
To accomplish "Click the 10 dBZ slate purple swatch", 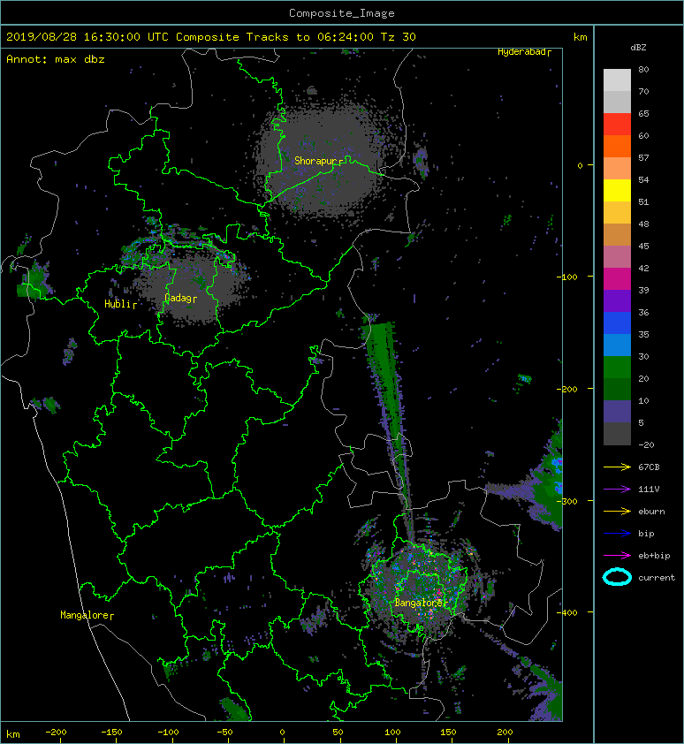I will (617, 412).
